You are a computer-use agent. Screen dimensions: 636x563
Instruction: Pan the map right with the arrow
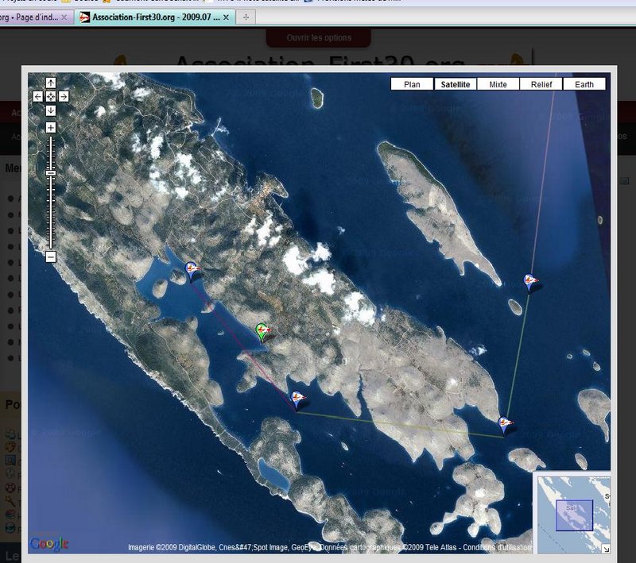64,96
